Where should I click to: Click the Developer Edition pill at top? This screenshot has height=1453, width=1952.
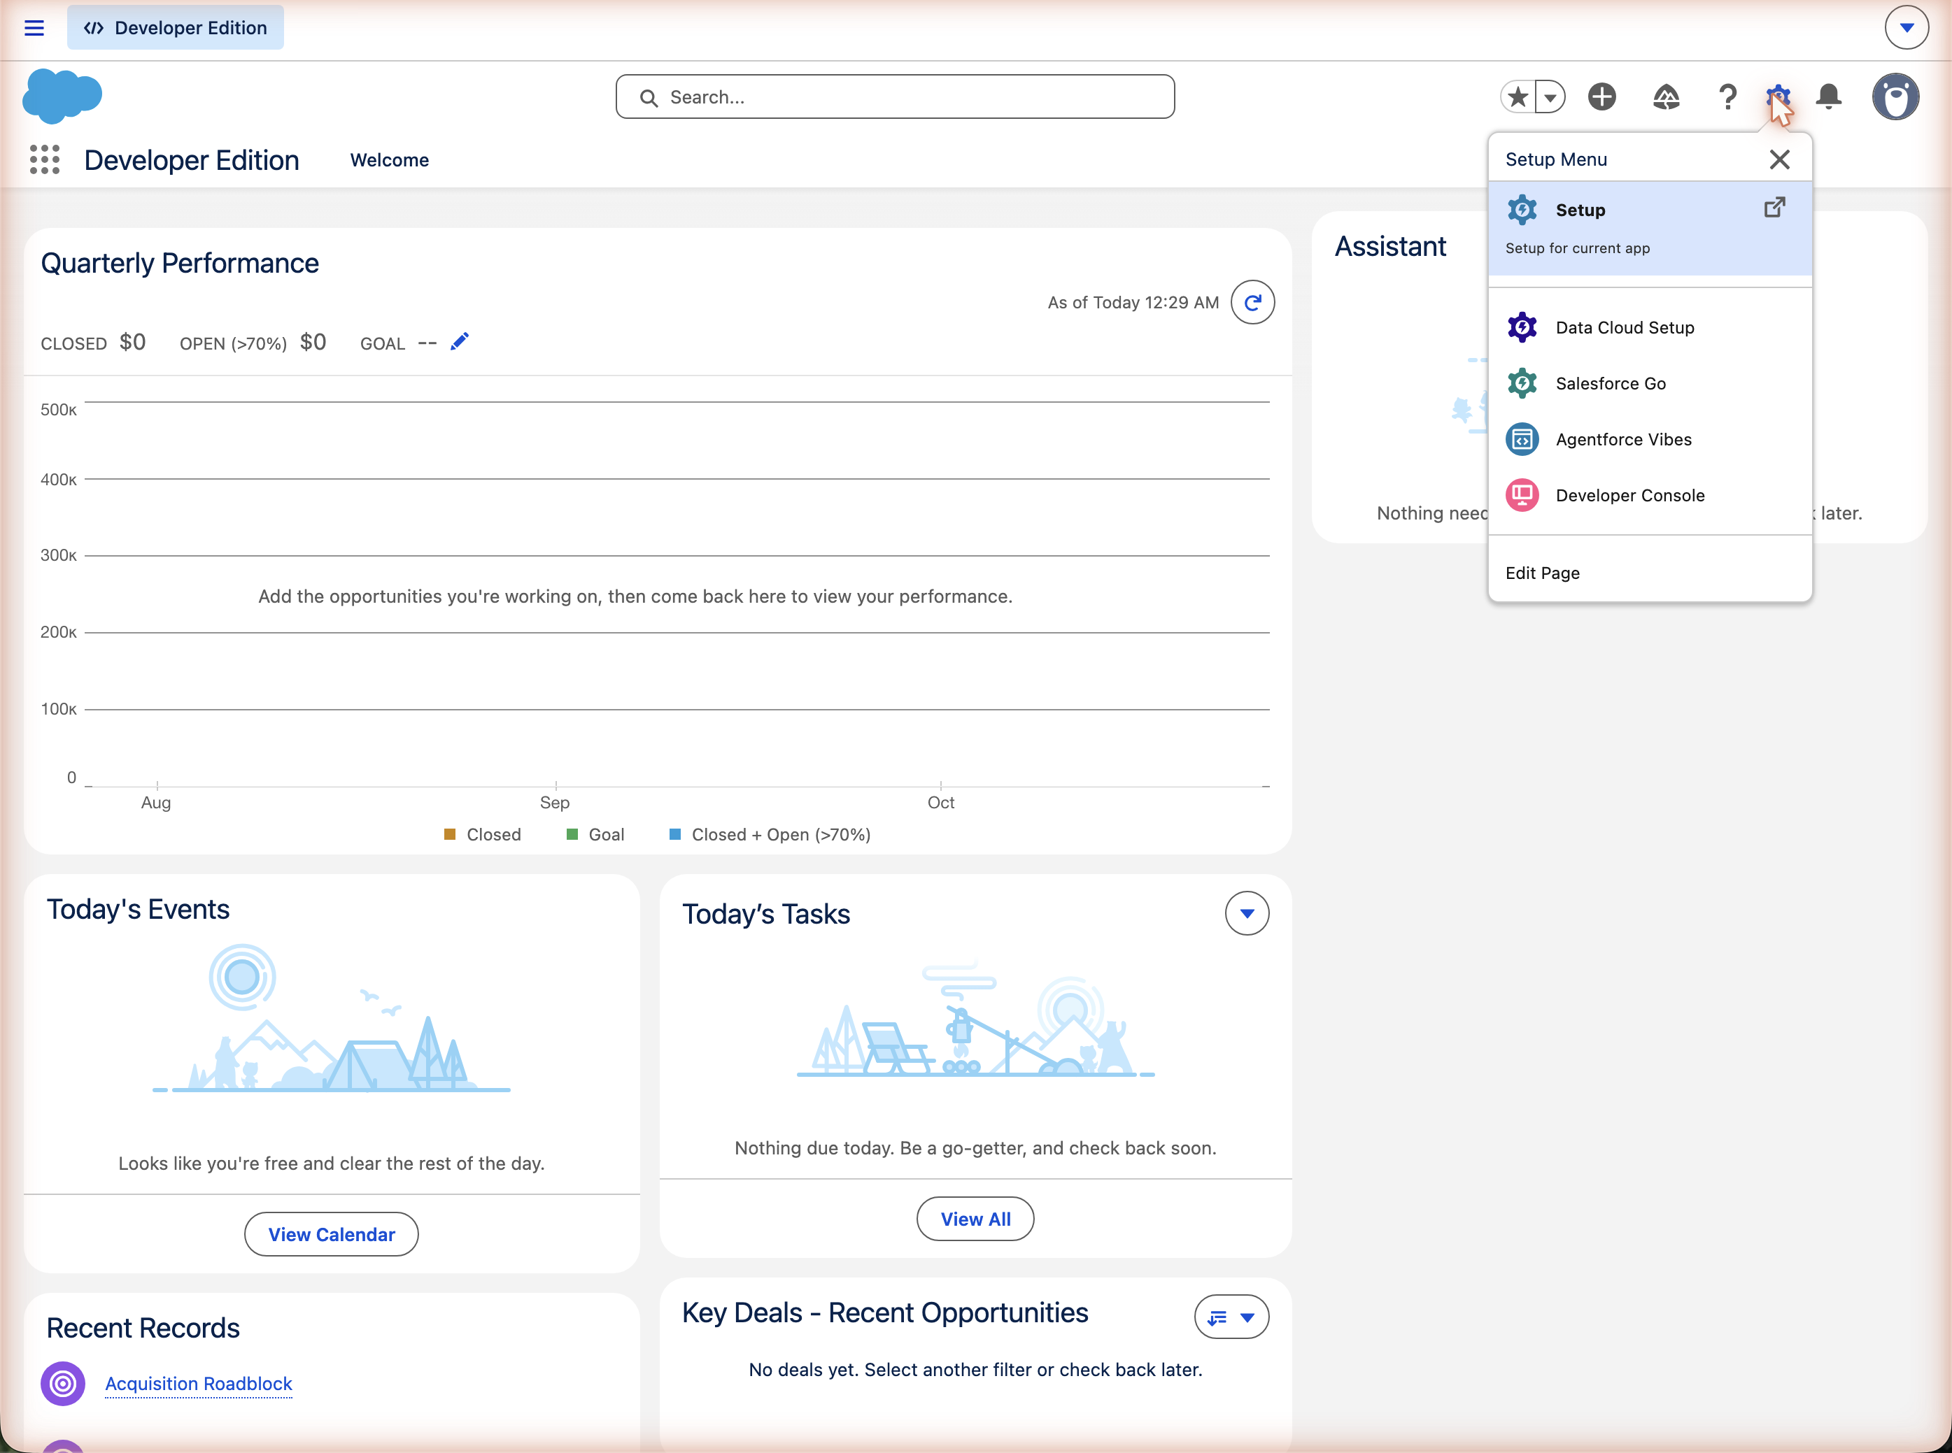click(175, 28)
